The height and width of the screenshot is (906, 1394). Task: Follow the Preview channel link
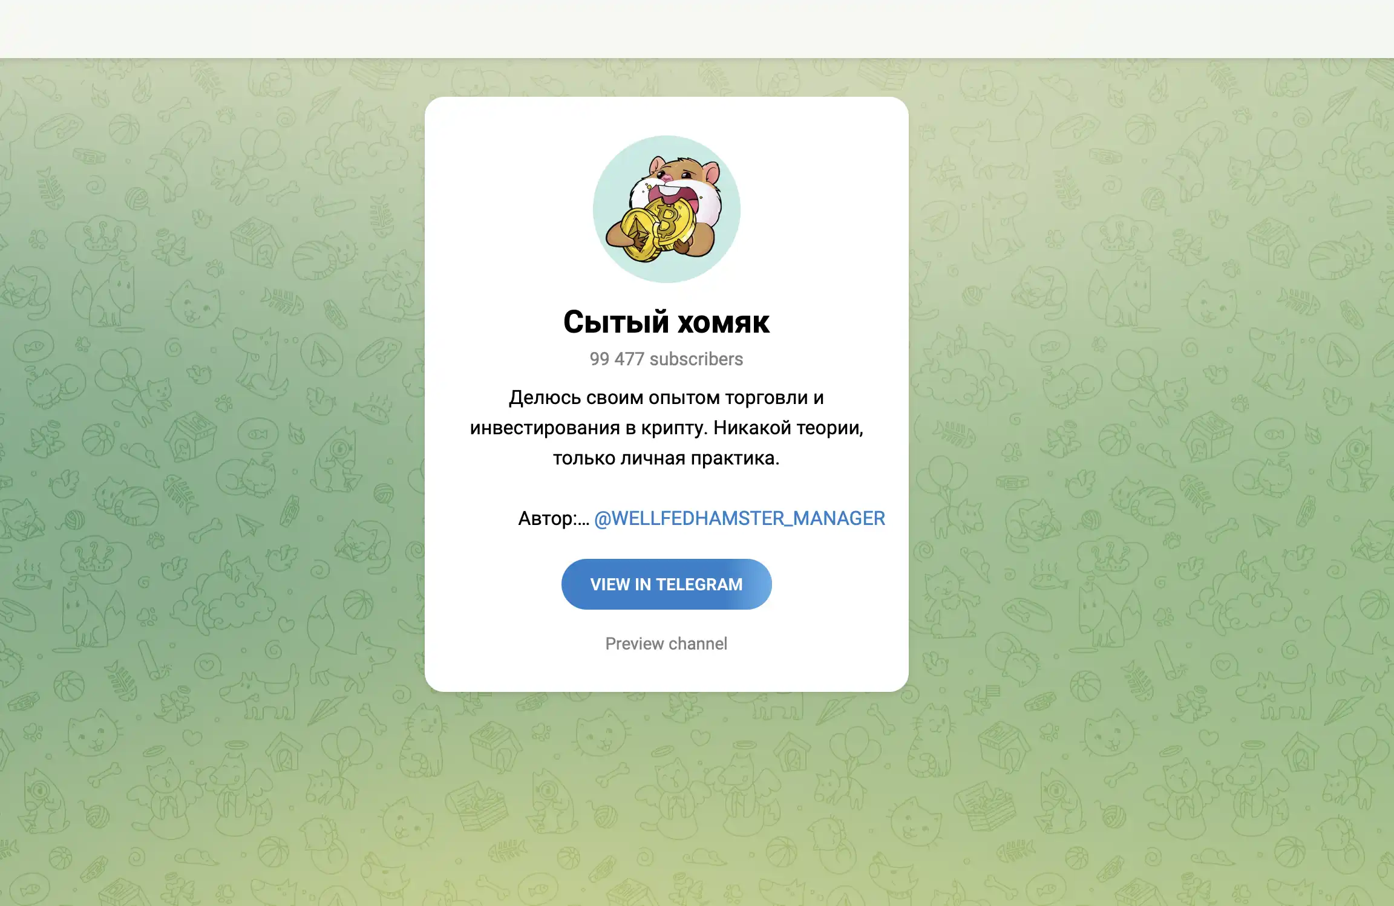666,644
